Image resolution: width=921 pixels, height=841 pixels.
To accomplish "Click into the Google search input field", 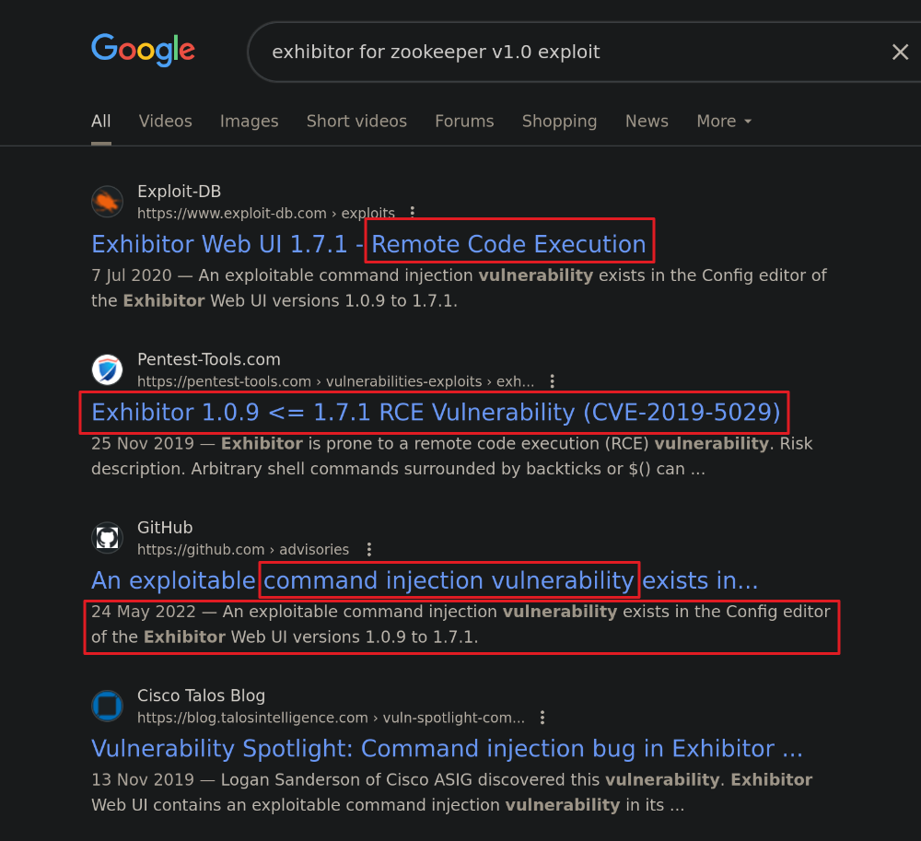I will tap(553, 53).
